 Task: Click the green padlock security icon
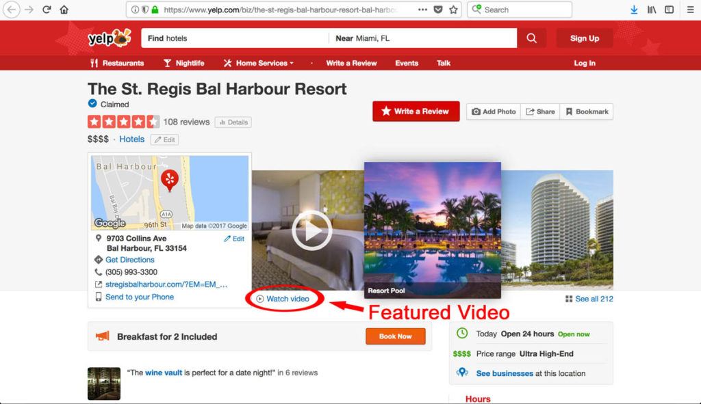155,10
